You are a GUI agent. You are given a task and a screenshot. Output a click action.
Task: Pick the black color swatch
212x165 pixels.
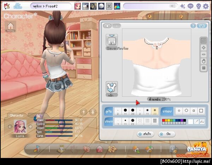pyautogui.click(x=184, y=120)
